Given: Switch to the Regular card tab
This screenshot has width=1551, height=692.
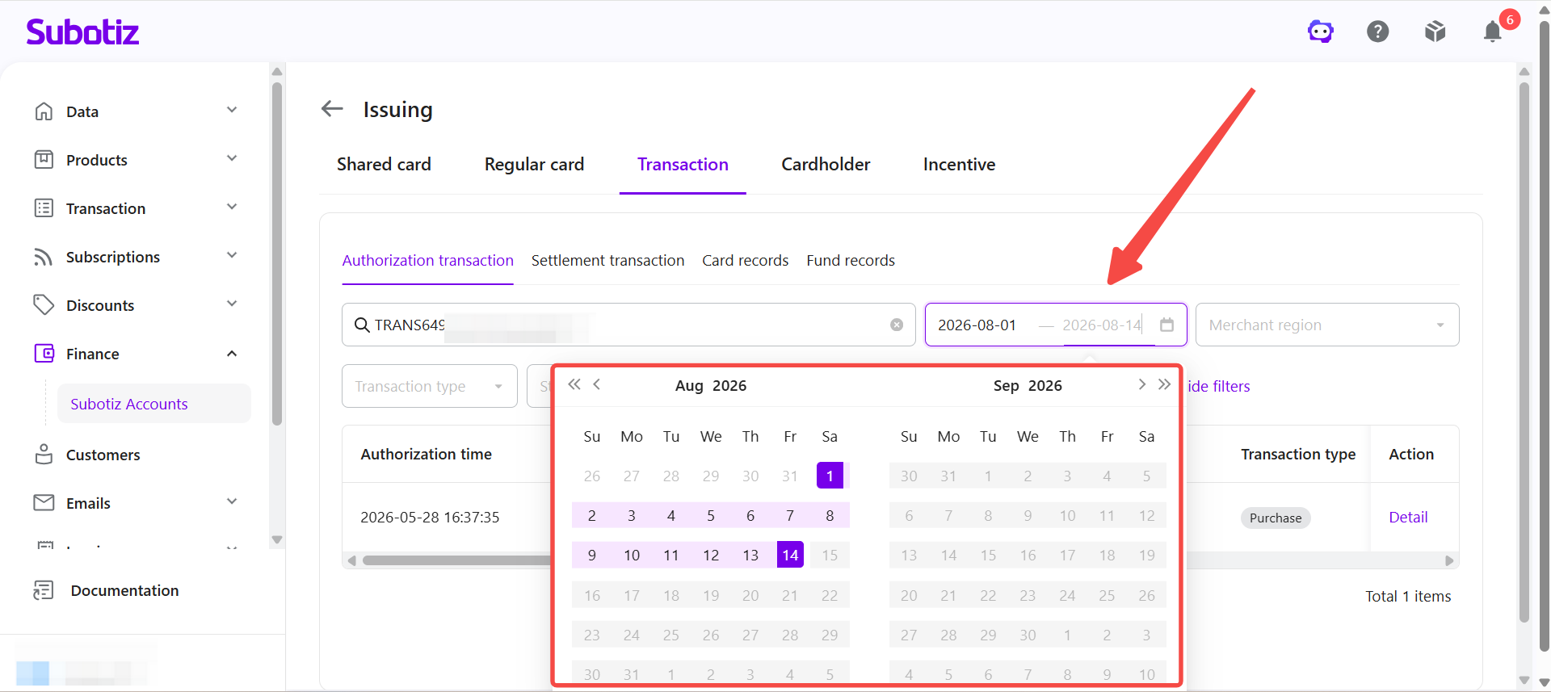Looking at the screenshot, I should (x=534, y=164).
